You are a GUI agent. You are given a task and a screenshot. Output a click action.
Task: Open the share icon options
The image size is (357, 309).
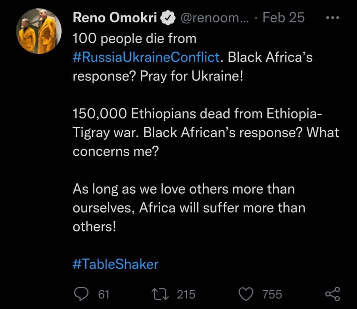pyautogui.click(x=332, y=294)
